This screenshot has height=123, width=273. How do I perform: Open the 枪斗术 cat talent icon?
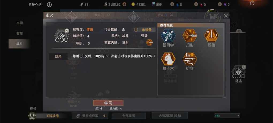tap(168, 59)
